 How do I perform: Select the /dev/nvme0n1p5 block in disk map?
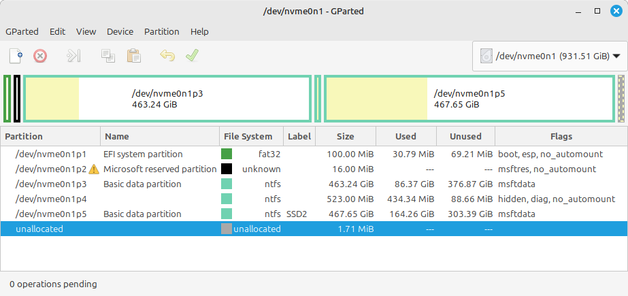[x=469, y=99]
